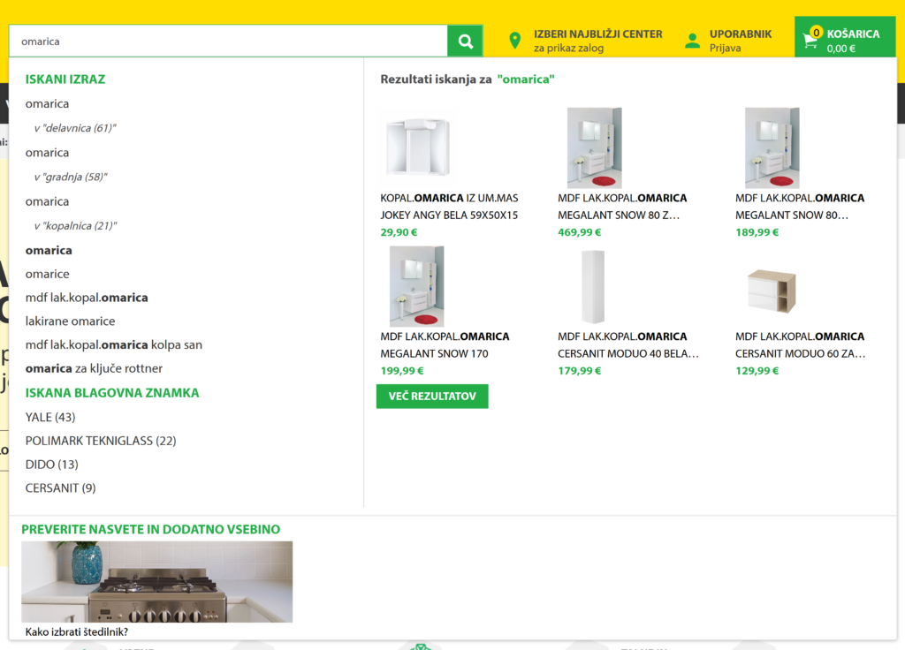
Task: Click the Prijava login link
Action: point(725,49)
